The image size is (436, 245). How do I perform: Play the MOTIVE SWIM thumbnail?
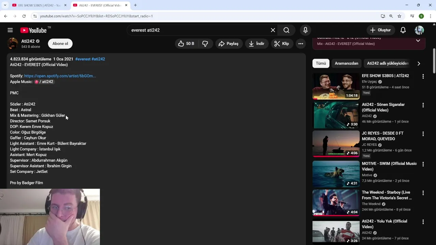336,174
